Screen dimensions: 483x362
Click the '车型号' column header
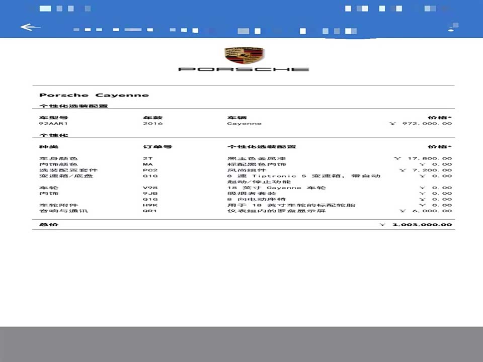(54, 118)
